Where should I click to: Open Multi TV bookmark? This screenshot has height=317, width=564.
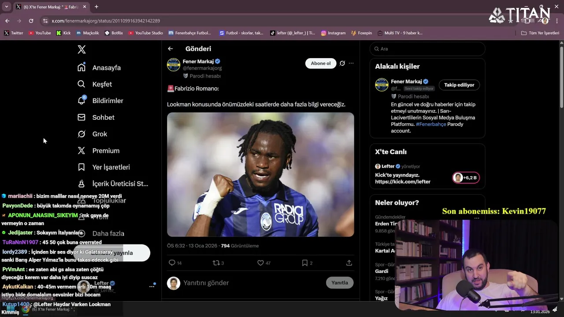[x=400, y=33]
